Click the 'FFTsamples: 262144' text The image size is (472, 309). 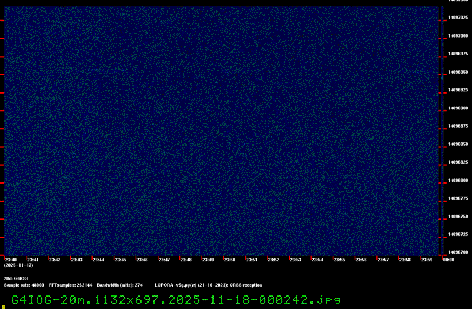(70, 285)
